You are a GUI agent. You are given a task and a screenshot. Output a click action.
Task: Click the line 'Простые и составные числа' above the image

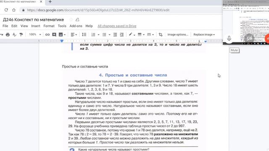85,67
